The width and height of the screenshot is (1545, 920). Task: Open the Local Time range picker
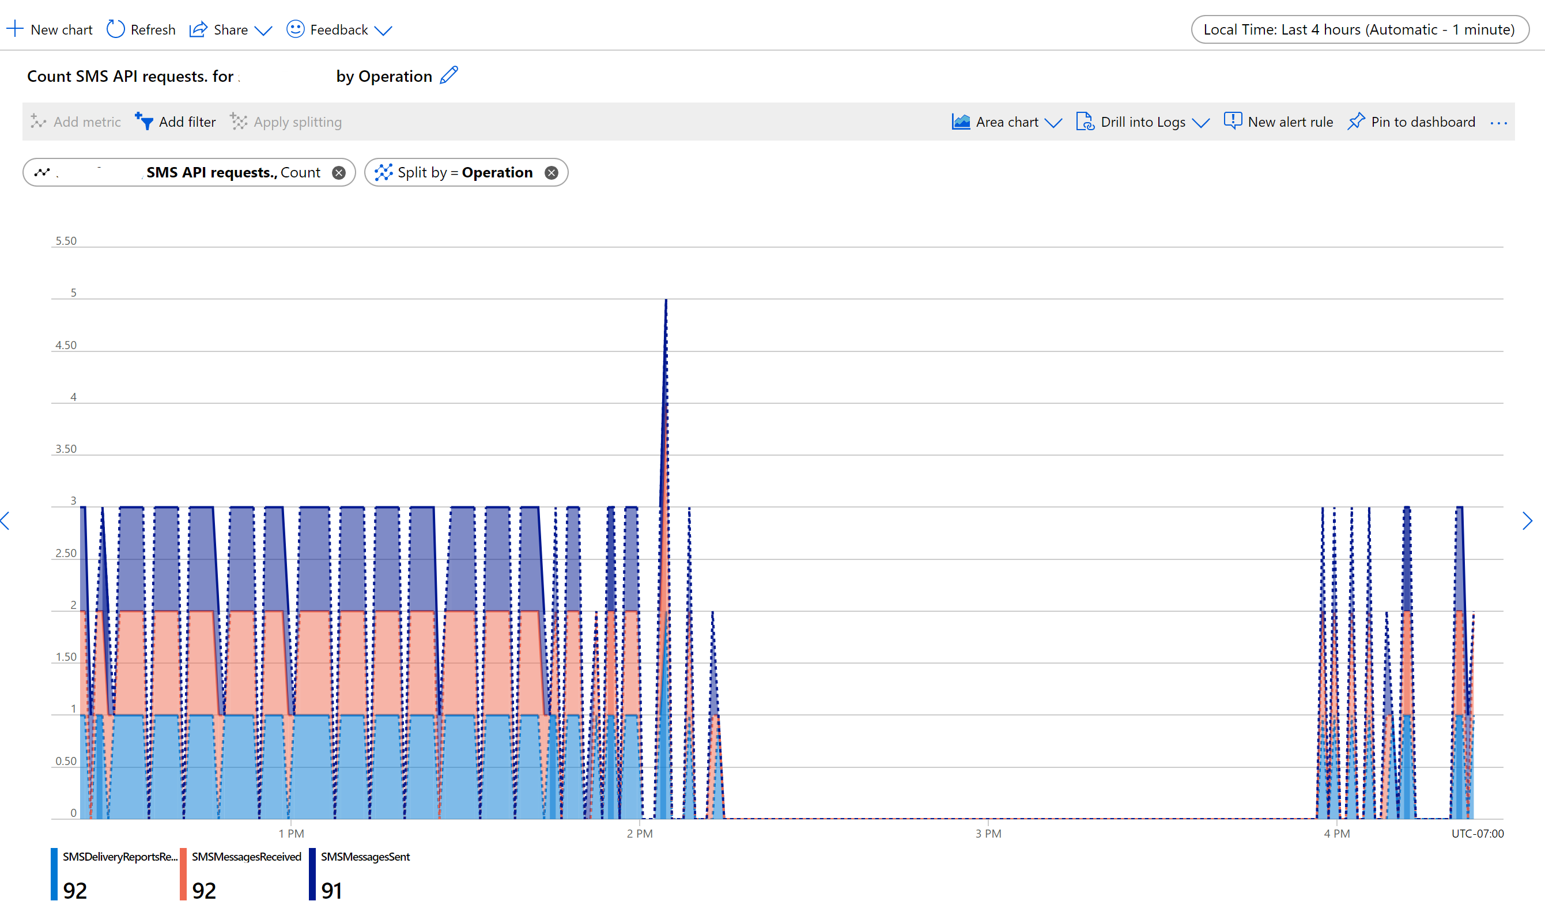point(1359,30)
